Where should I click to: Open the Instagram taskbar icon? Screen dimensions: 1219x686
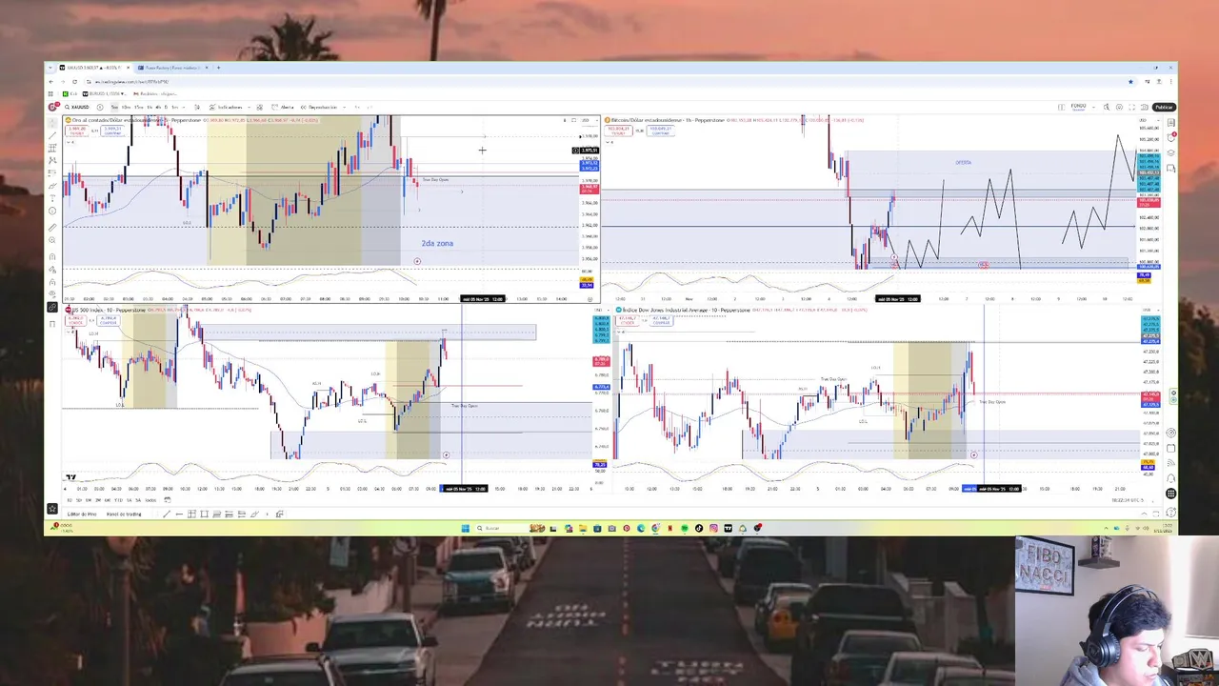tap(713, 528)
